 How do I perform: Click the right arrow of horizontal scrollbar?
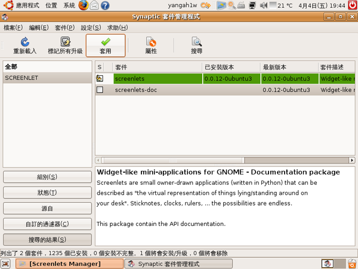point(352,160)
